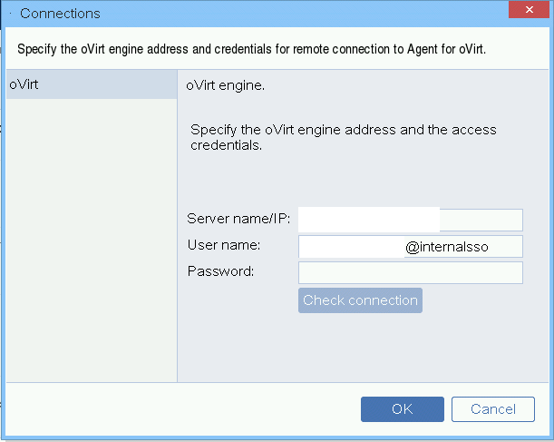Viewport: 554px width, 442px height.
Task: Click the empty area below oVirt in the left list
Action: tap(91, 236)
